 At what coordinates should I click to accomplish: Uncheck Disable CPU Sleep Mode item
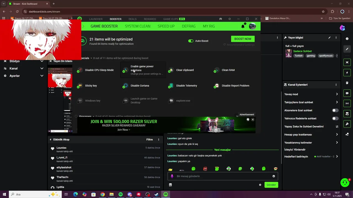pos(78,71)
